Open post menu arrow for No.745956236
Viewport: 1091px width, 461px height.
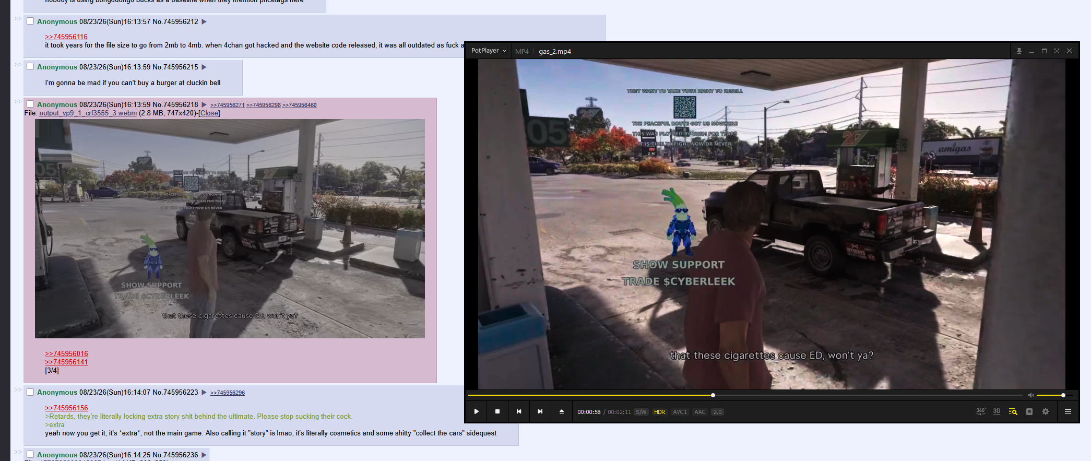click(x=204, y=455)
